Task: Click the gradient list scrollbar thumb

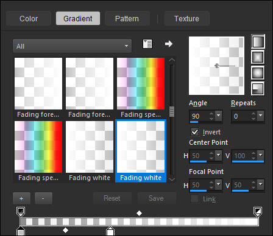Action: click(x=172, y=111)
